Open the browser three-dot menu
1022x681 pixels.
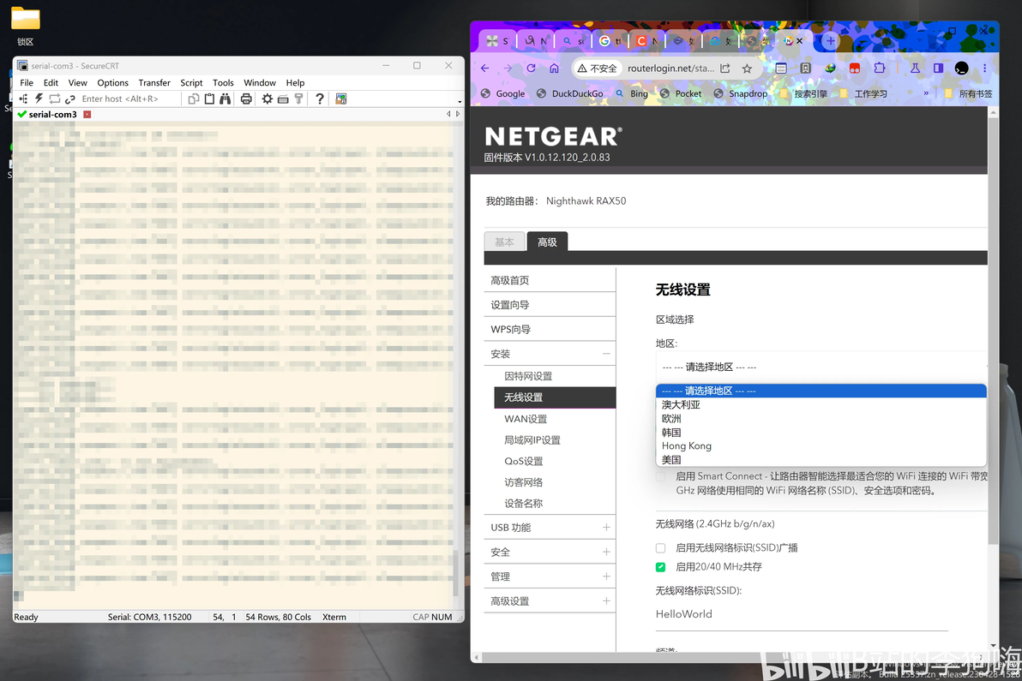984,69
